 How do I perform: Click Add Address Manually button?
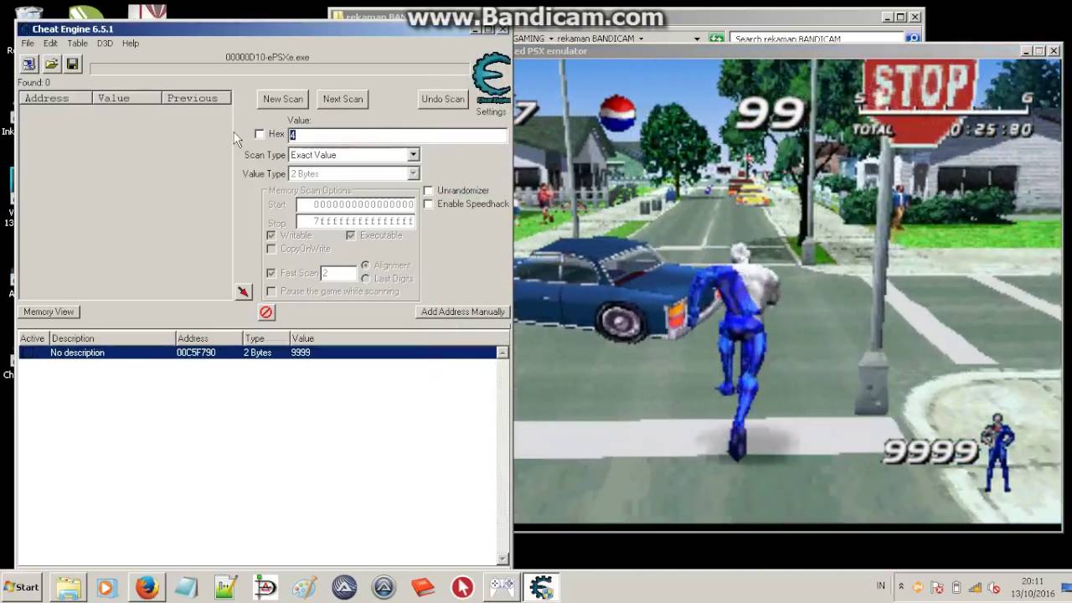pyautogui.click(x=463, y=312)
